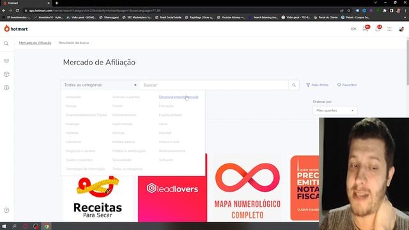Open leadlovers product card
The width and height of the screenshot is (409, 230).
(x=173, y=199)
